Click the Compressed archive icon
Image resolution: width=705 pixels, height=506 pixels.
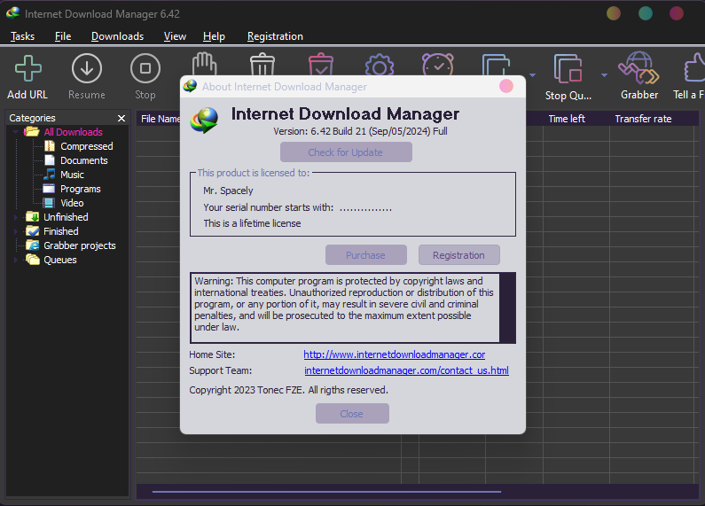click(x=50, y=146)
